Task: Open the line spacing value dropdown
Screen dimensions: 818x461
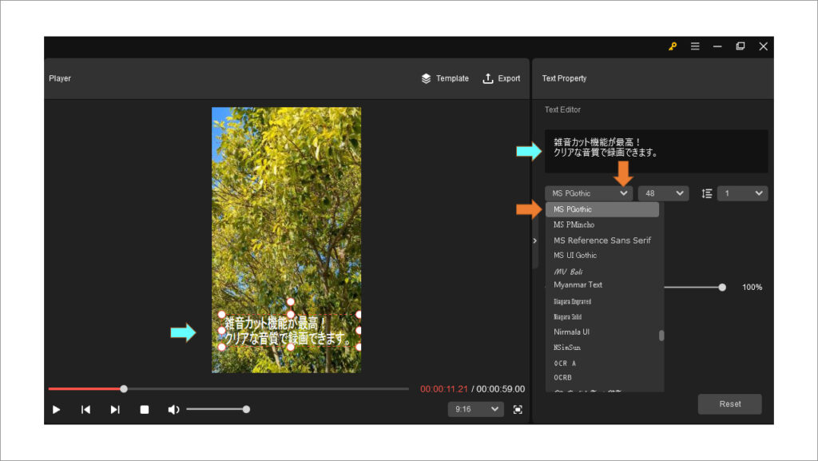Action: 741,193
